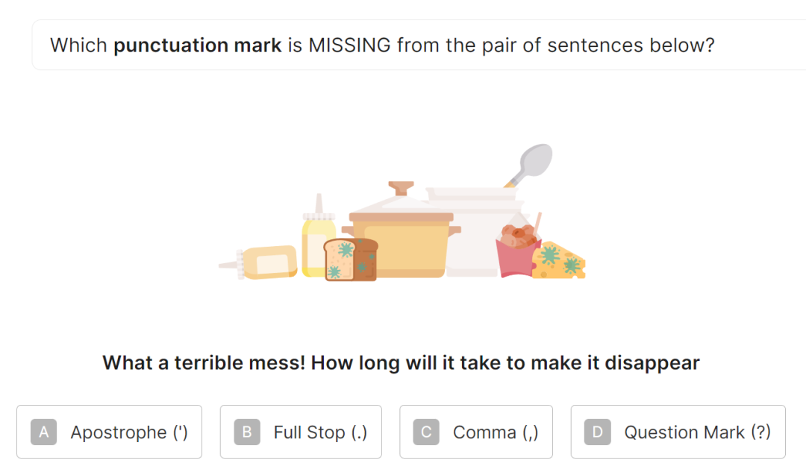Pick the Comma (,) answer option

476,432
